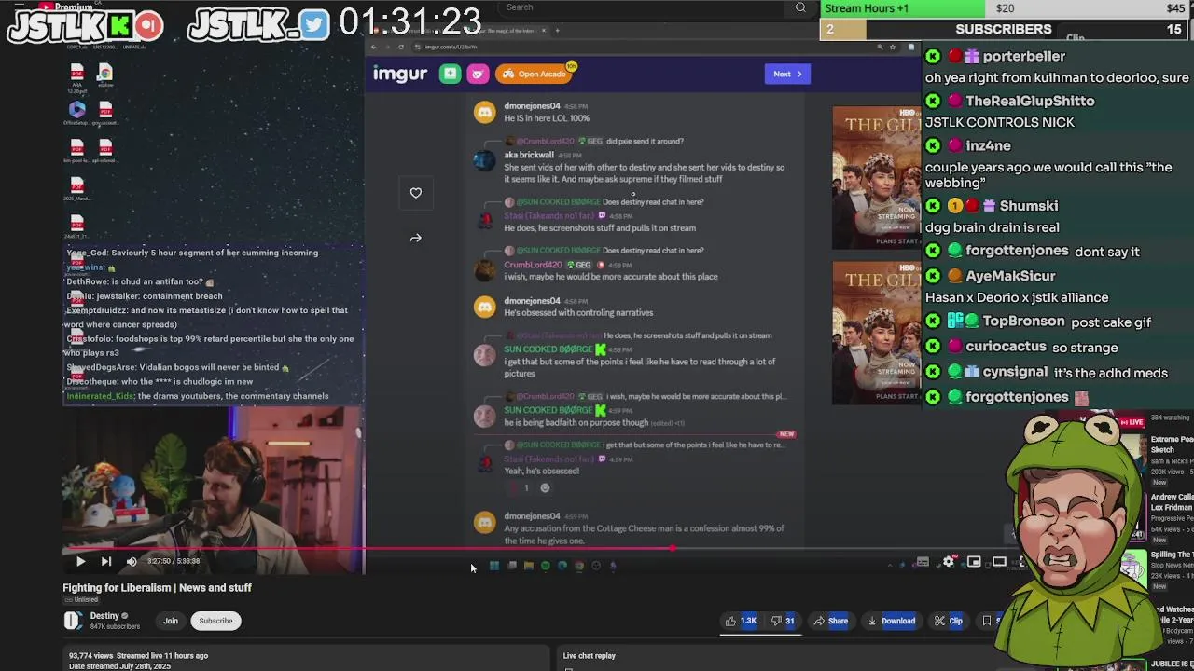Click the 93,774 views stream info text
The width and height of the screenshot is (1194, 671).
(x=138, y=656)
